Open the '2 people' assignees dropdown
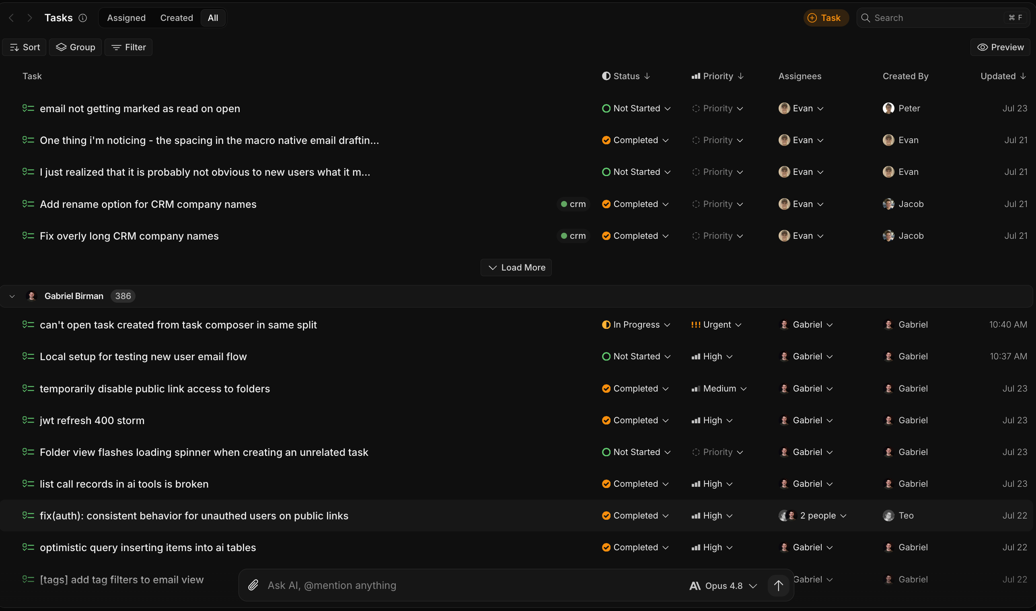The image size is (1036, 611). coord(812,515)
